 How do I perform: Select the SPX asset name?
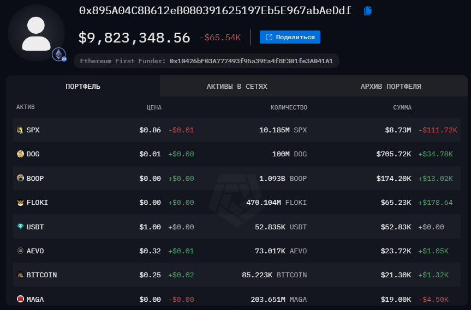[33, 130]
